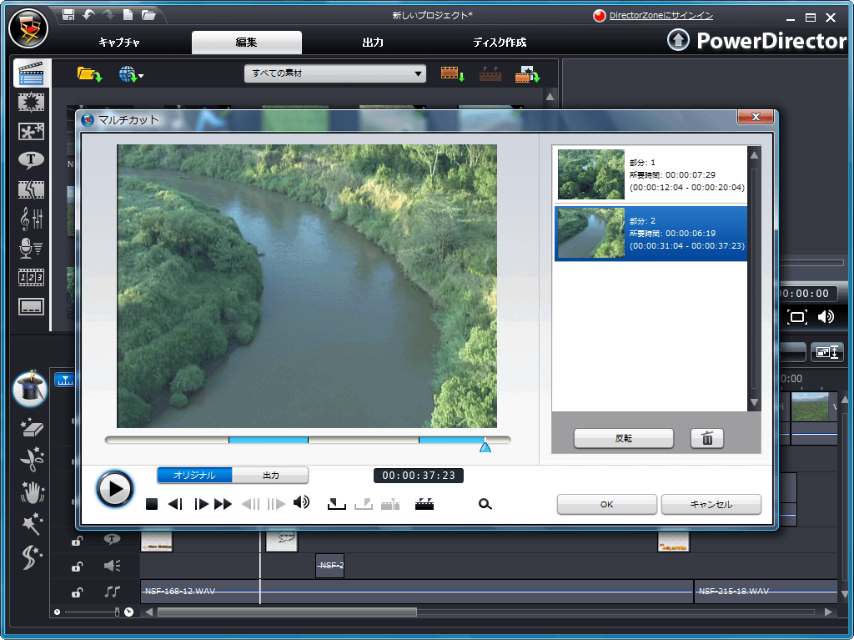Image resolution: width=854 pixels, height=640 pixels.
Task: Switch to the 出力 main tab
Action: tap(373, 43)
